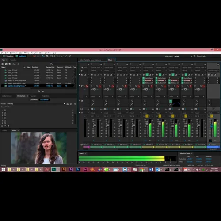Click the Tenor Mixed track pan knob
The width and height of the screenshot is (221, 221).
point(170,109)
